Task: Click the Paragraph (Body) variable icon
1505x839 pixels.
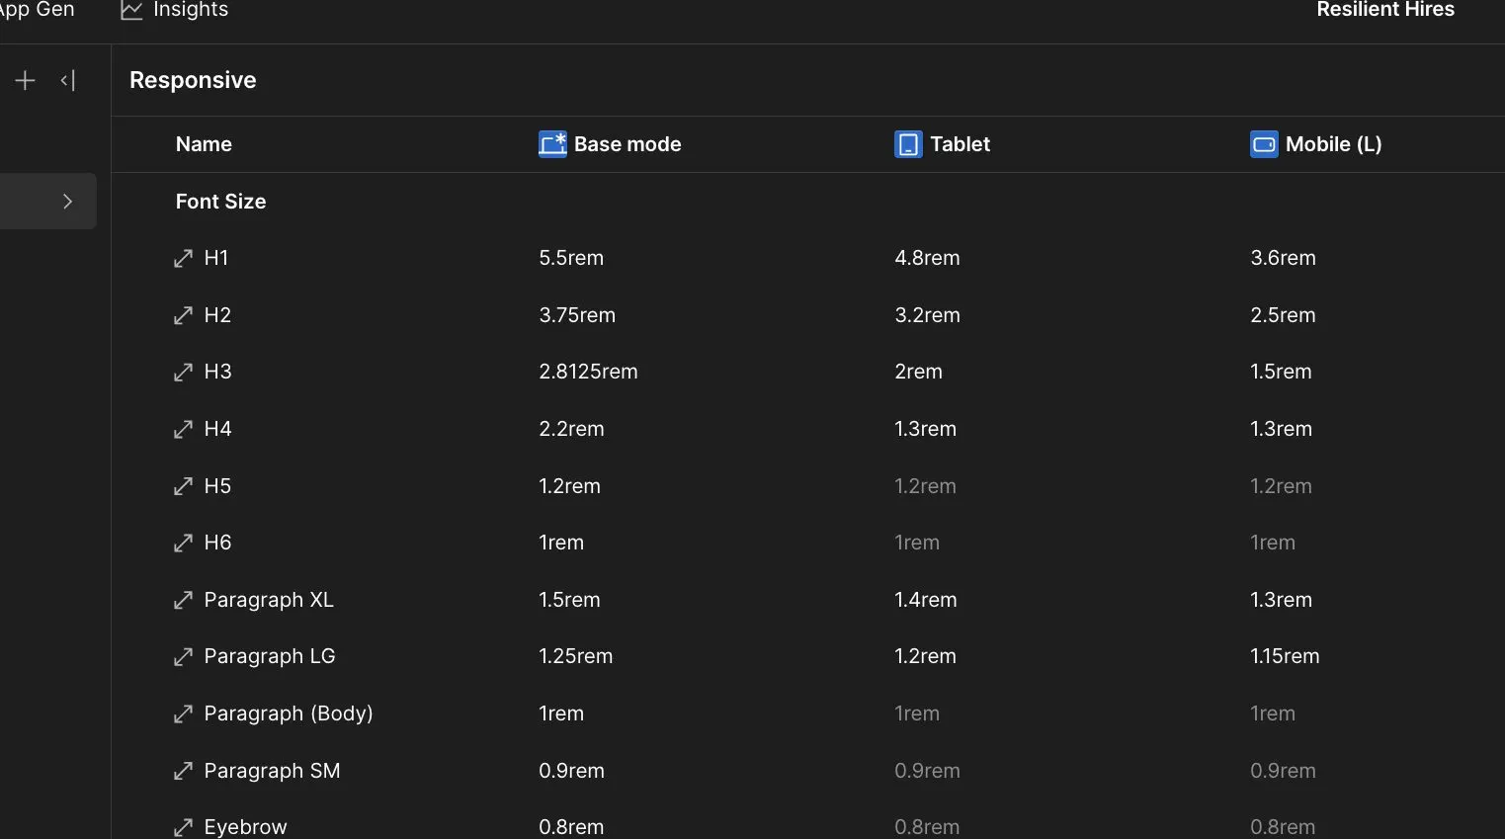Action: pos(183,713)
